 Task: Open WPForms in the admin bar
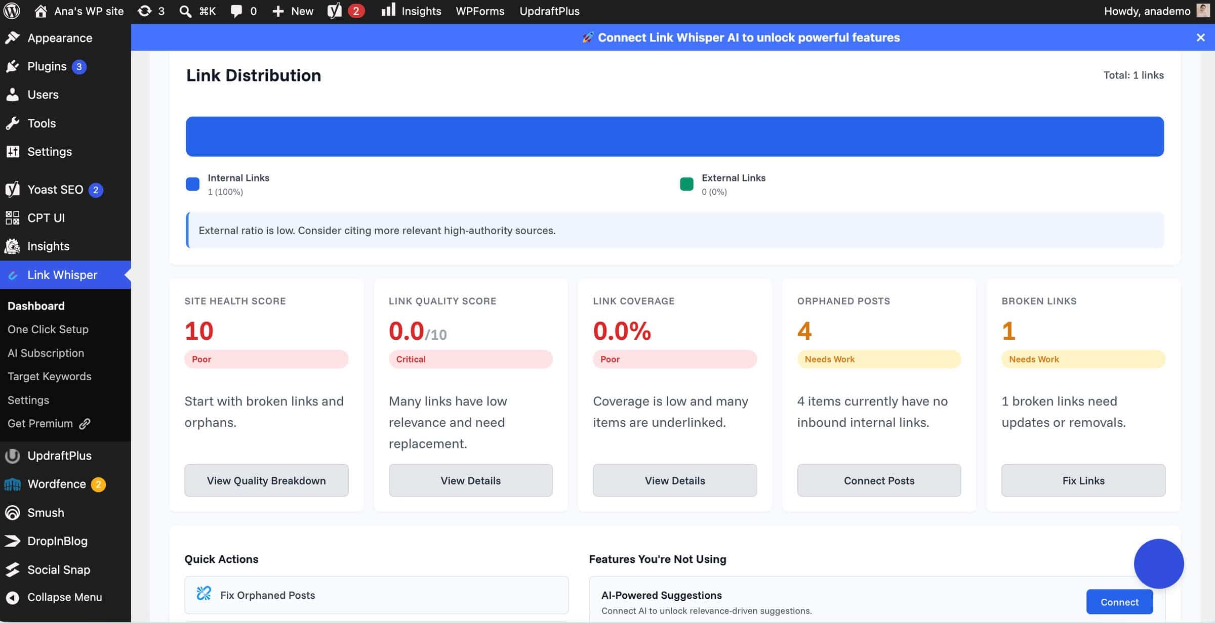(480, 11)
